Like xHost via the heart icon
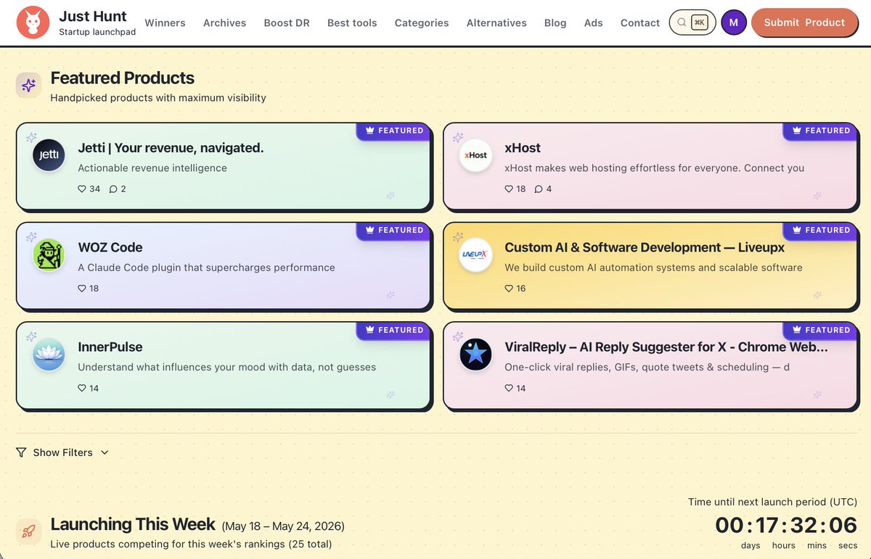 tap(509, 189)
